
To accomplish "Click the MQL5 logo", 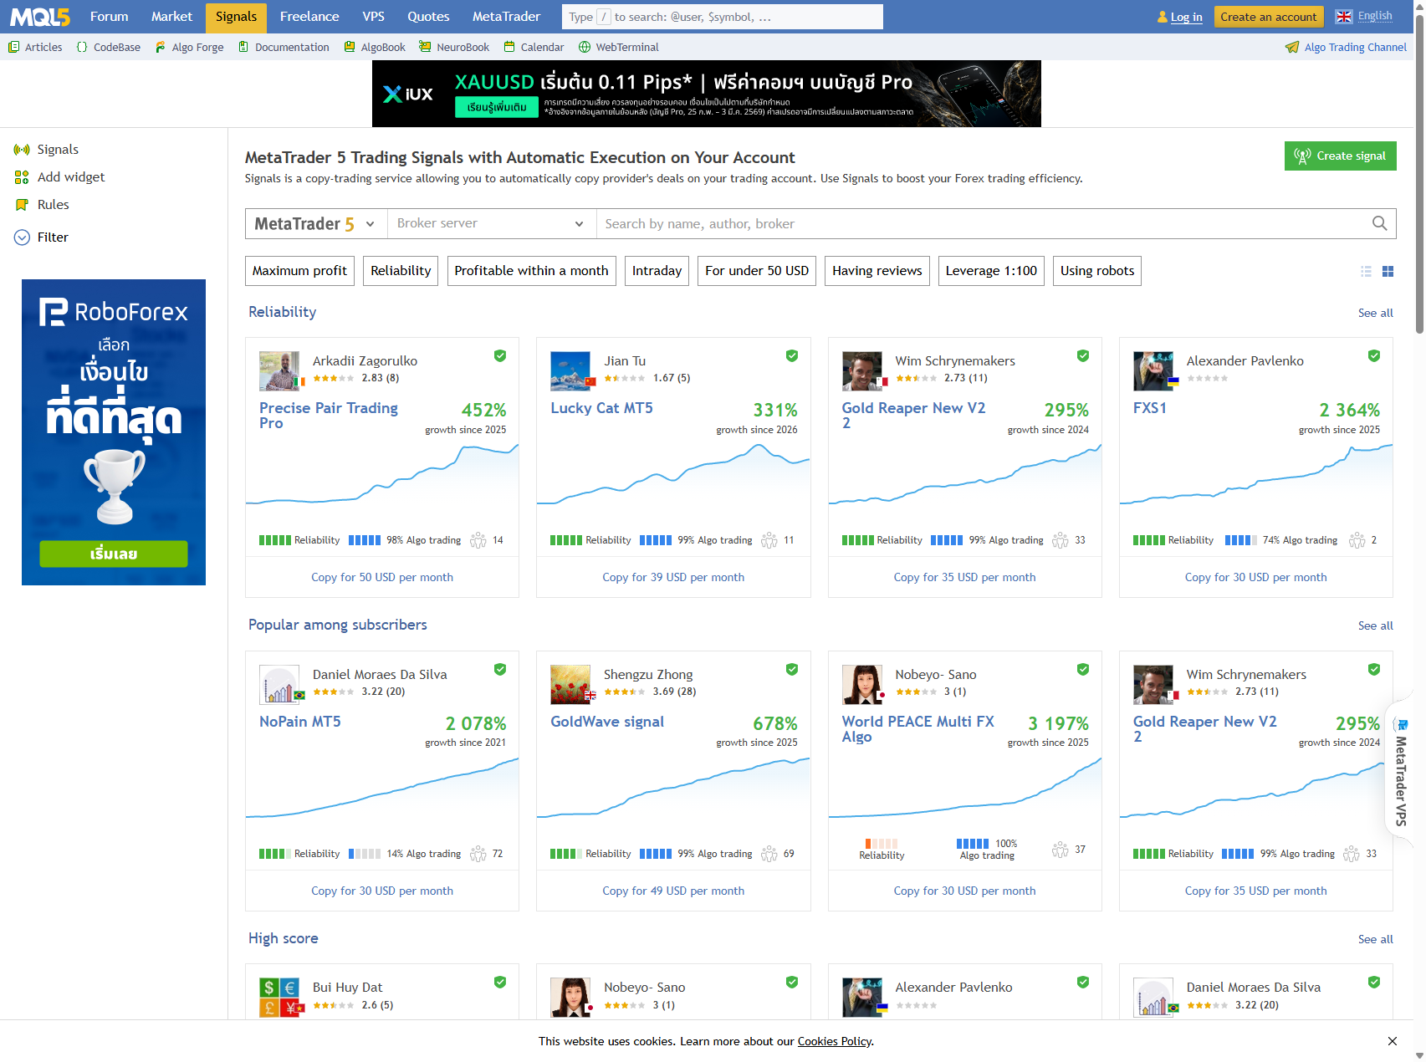I will (40, 17).
